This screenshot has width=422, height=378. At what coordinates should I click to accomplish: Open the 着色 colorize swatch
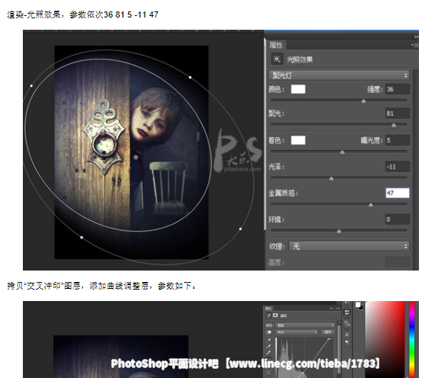298,140
